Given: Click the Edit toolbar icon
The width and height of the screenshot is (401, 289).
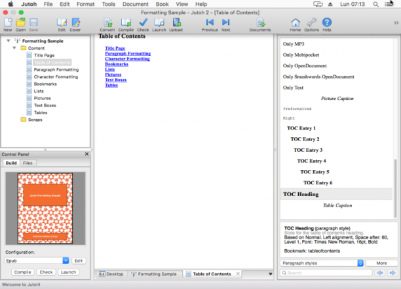Looking at the screenshot, I should click(x=62, y=25).
